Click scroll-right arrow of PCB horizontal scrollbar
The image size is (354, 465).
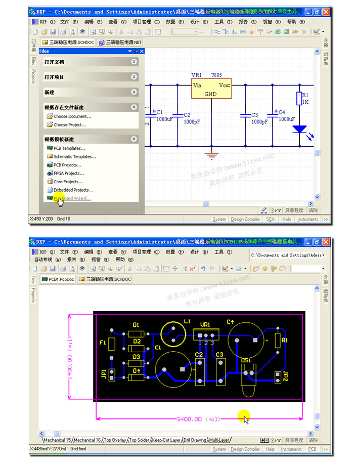click(310, 433)
